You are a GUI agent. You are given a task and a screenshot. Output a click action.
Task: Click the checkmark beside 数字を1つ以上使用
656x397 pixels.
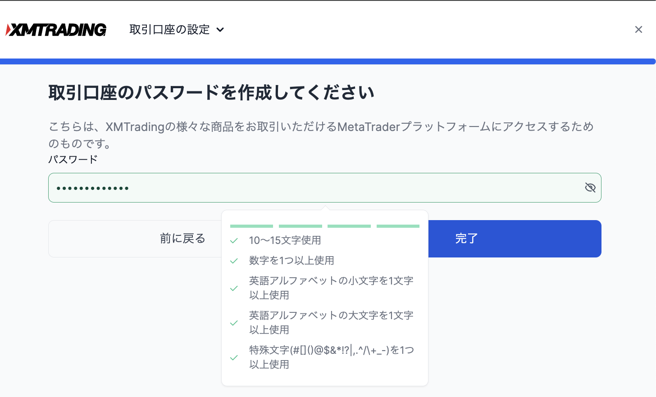[234, 261]
